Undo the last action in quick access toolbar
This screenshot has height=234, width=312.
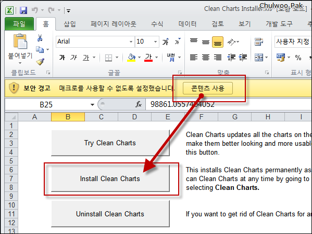click(x=35, y=10)
